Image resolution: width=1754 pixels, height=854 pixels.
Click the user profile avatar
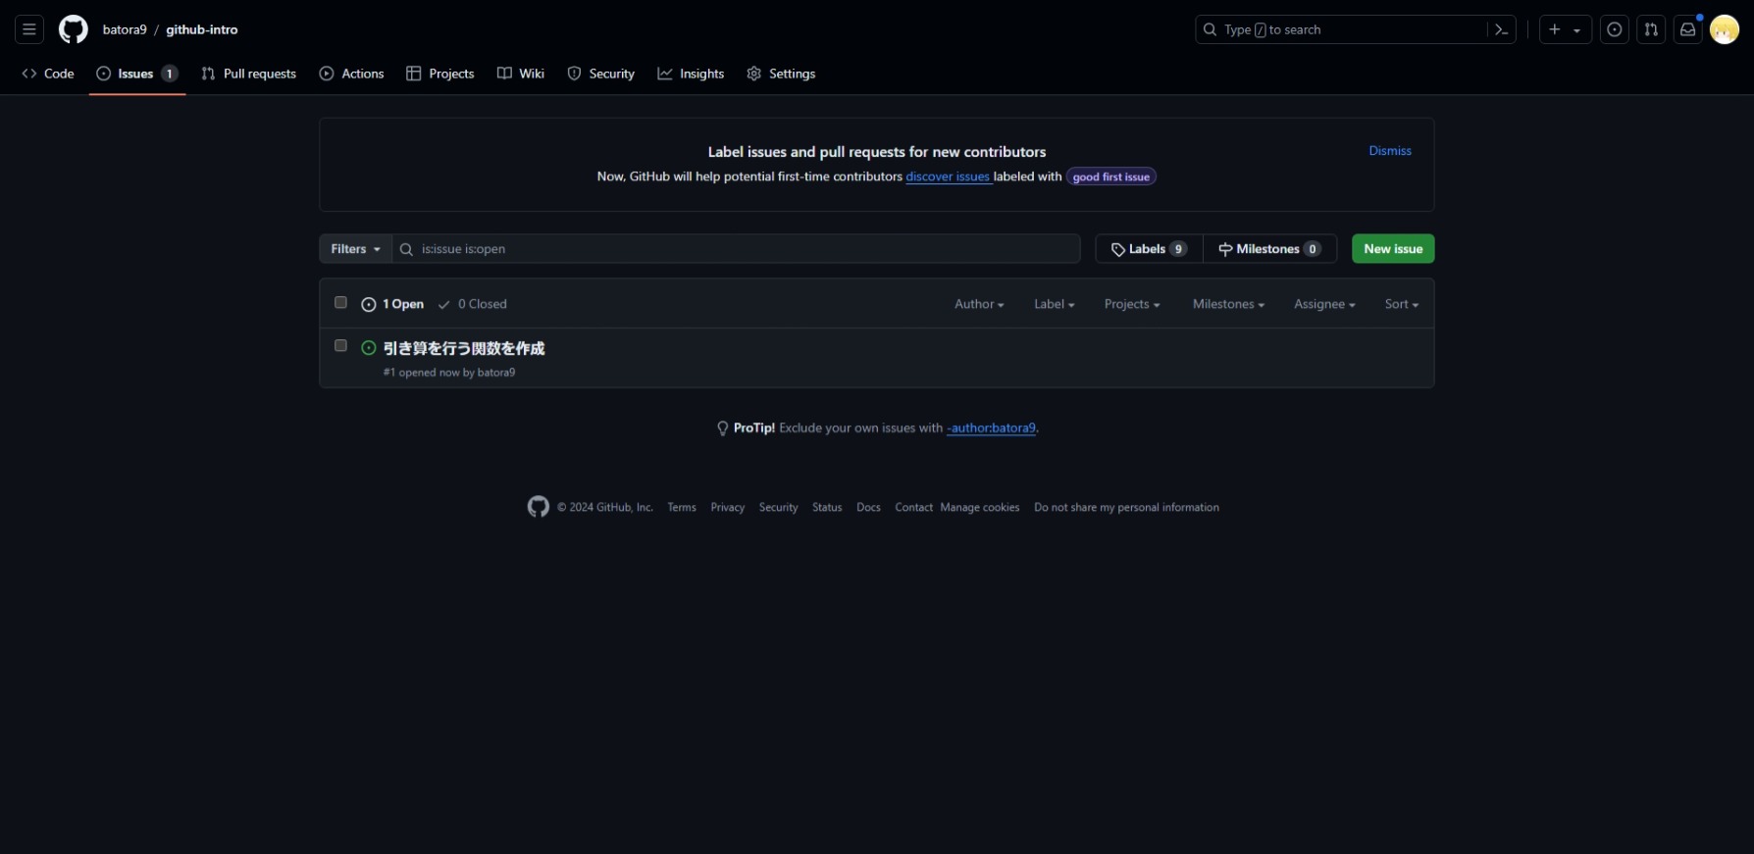(x=1724, y=29)
